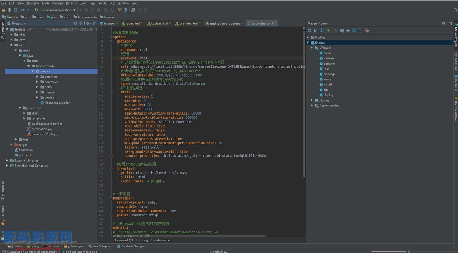The width and height of the screenshot is (458, 253).
Task: Click the Build project icon
Action: [x=36, y=10]
